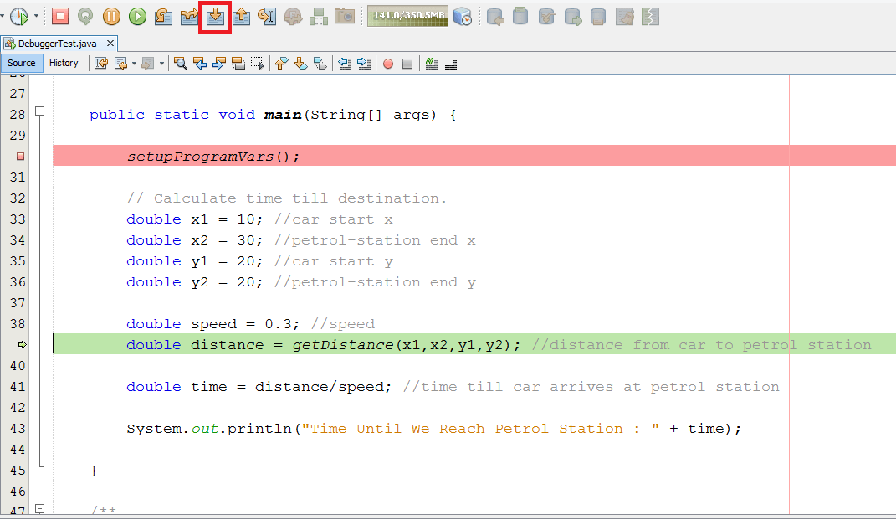Open the dropdown arrow next to Profile icon
The height and width of the screenshot is (520, 896).
pos(36,16)
